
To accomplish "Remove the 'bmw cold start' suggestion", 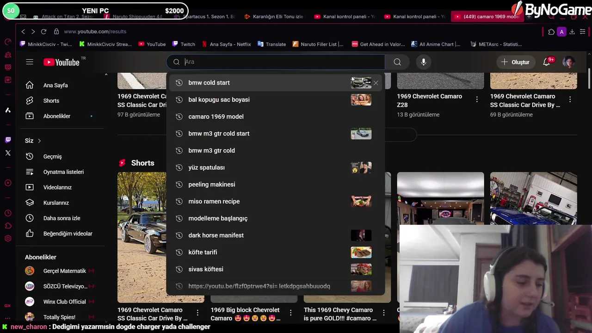I will (376, 83).
